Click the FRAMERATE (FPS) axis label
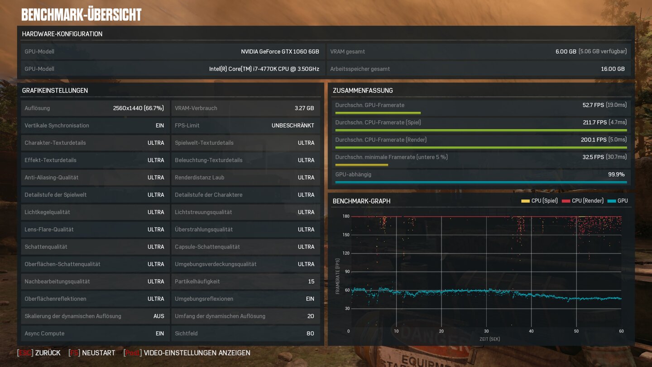This screenshot has height=367, width=652. (337, 276)
